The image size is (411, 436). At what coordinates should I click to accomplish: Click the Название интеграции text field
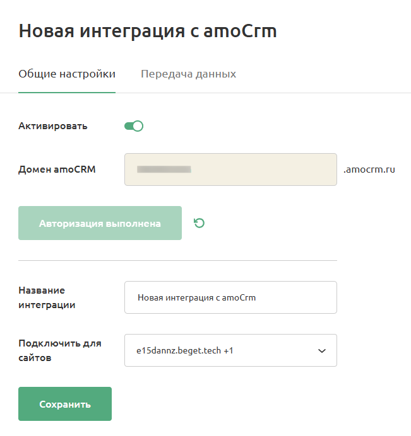tap(230, 297)
